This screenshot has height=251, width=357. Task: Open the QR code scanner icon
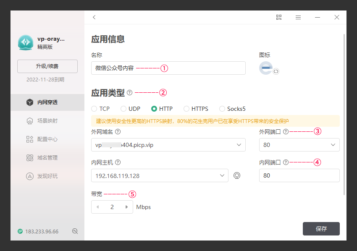pyautogui.click(x=279, y=17)
